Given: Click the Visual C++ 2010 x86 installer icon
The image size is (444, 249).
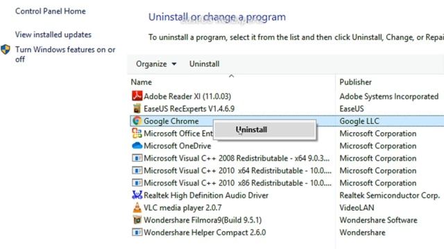Looking at the screenshot, I should (x=137, y=183).
